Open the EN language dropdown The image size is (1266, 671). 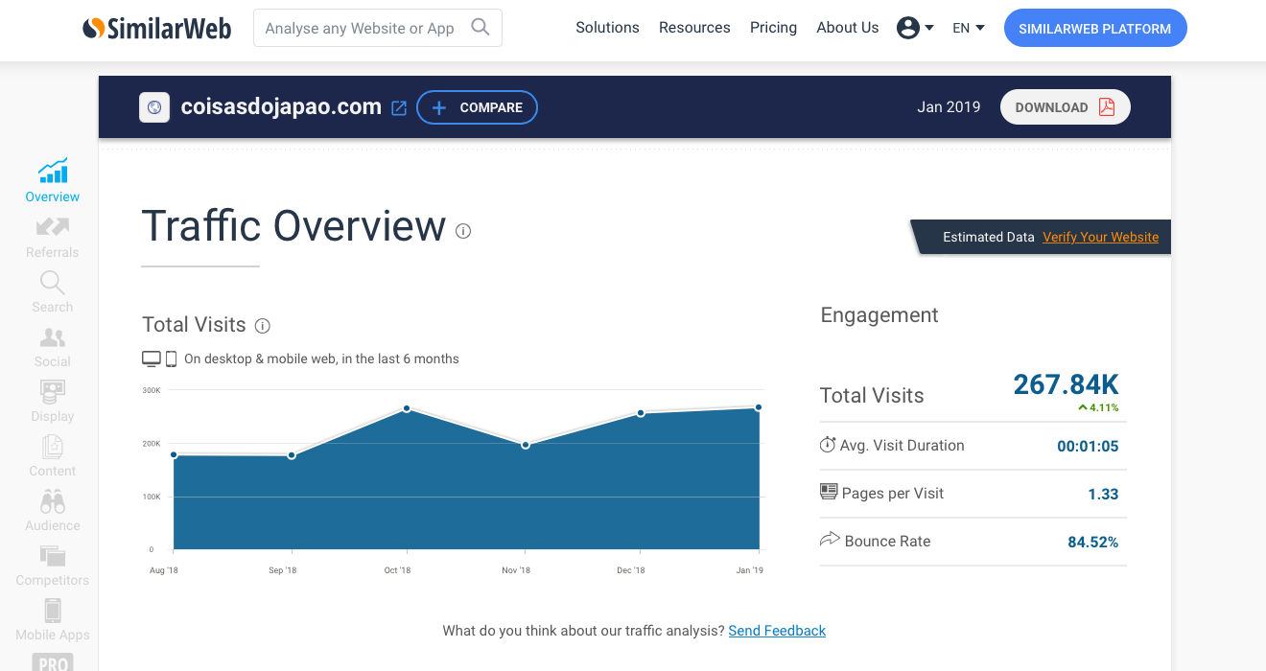click(968, 28)
